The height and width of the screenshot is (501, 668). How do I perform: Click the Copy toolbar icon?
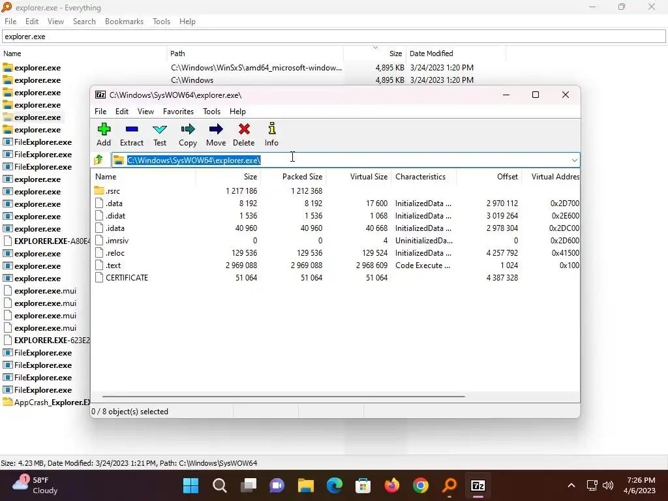coord(188,134)
